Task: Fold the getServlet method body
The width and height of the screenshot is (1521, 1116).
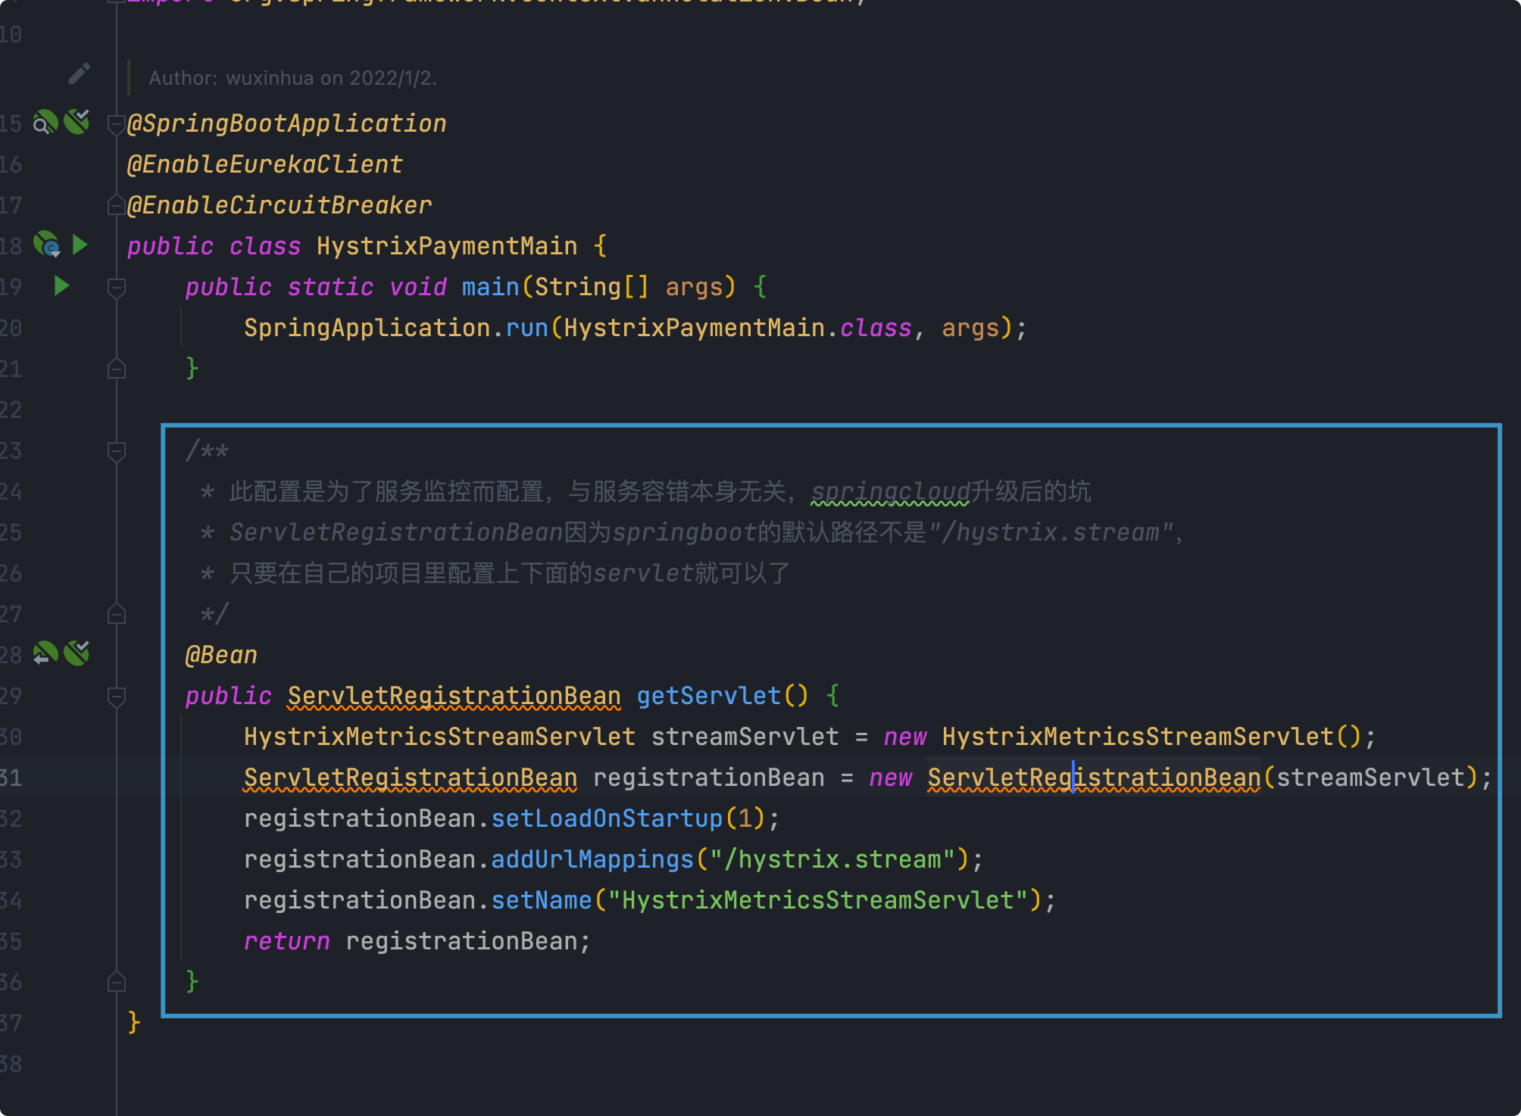Action: coord(116,696)
